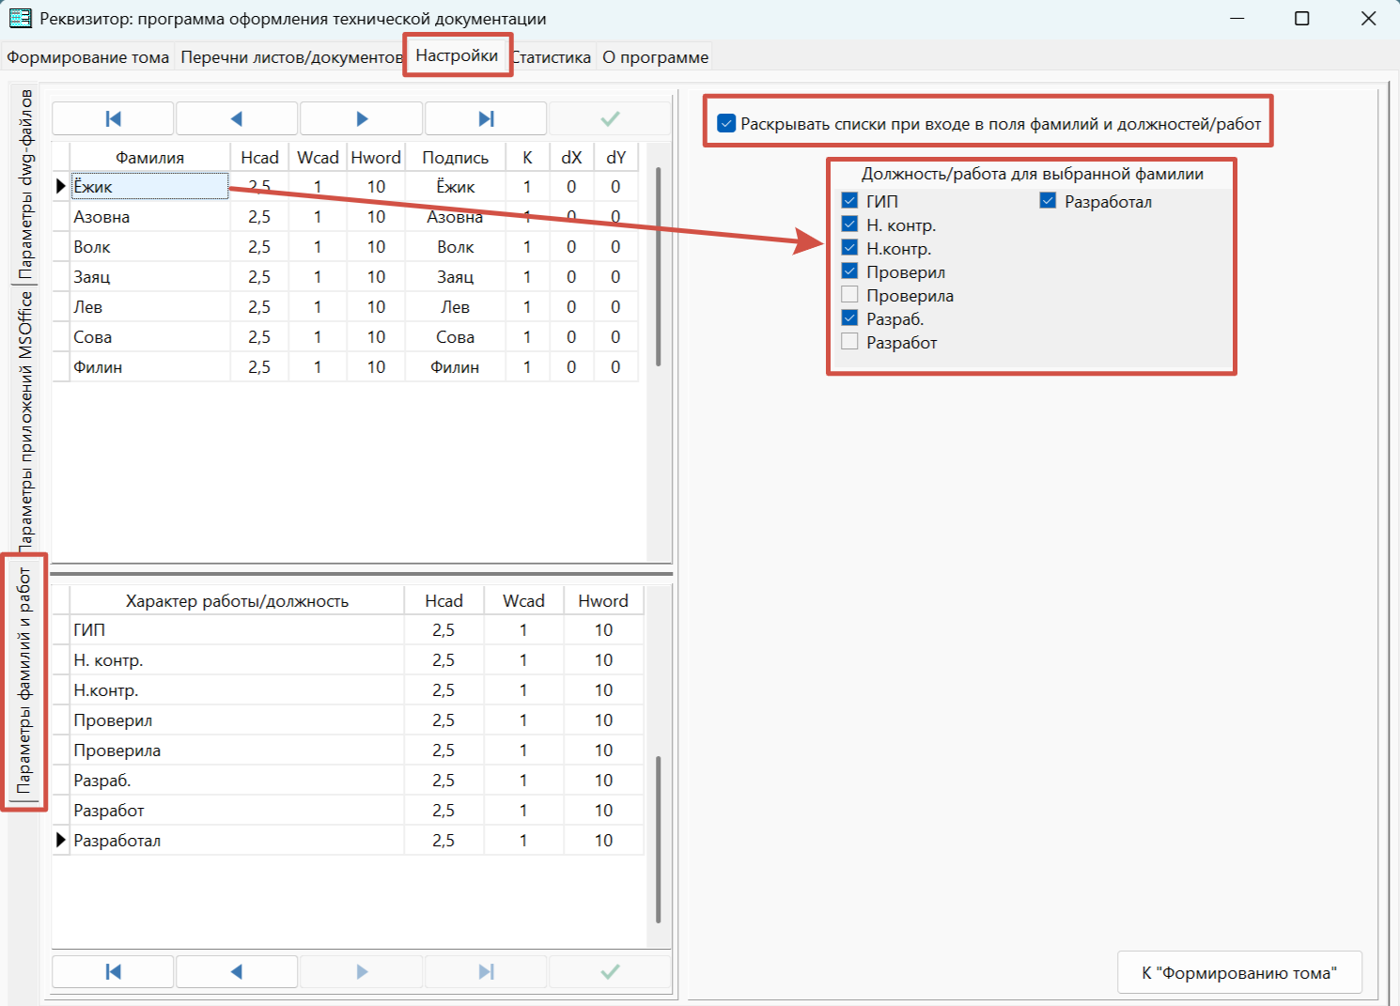Go to previous record in surnames navigator

click(x=237, y=118)
